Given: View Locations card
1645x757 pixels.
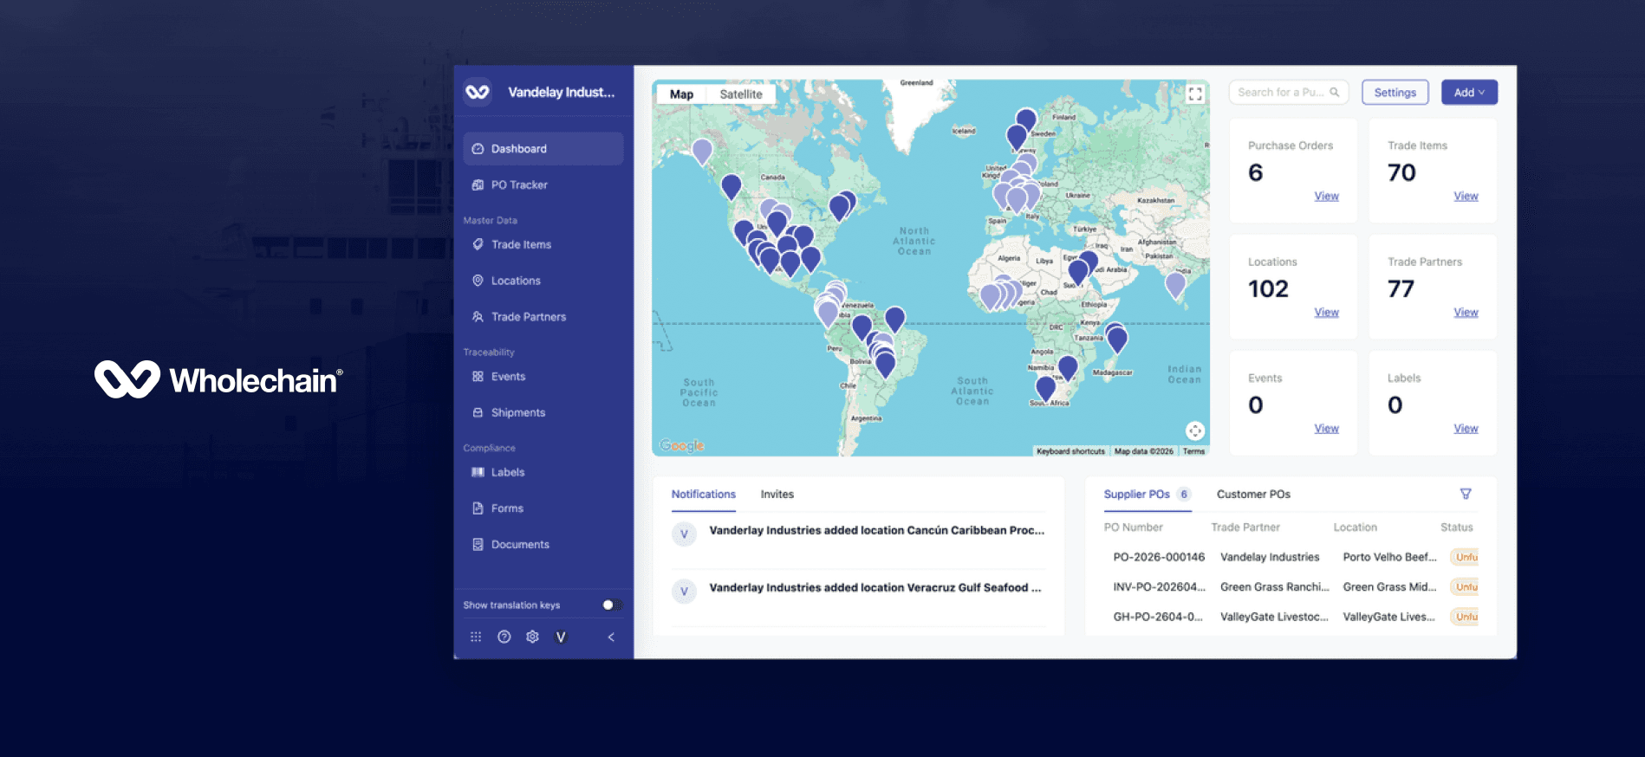Looking at the screenshot, I should (1326, 312).
